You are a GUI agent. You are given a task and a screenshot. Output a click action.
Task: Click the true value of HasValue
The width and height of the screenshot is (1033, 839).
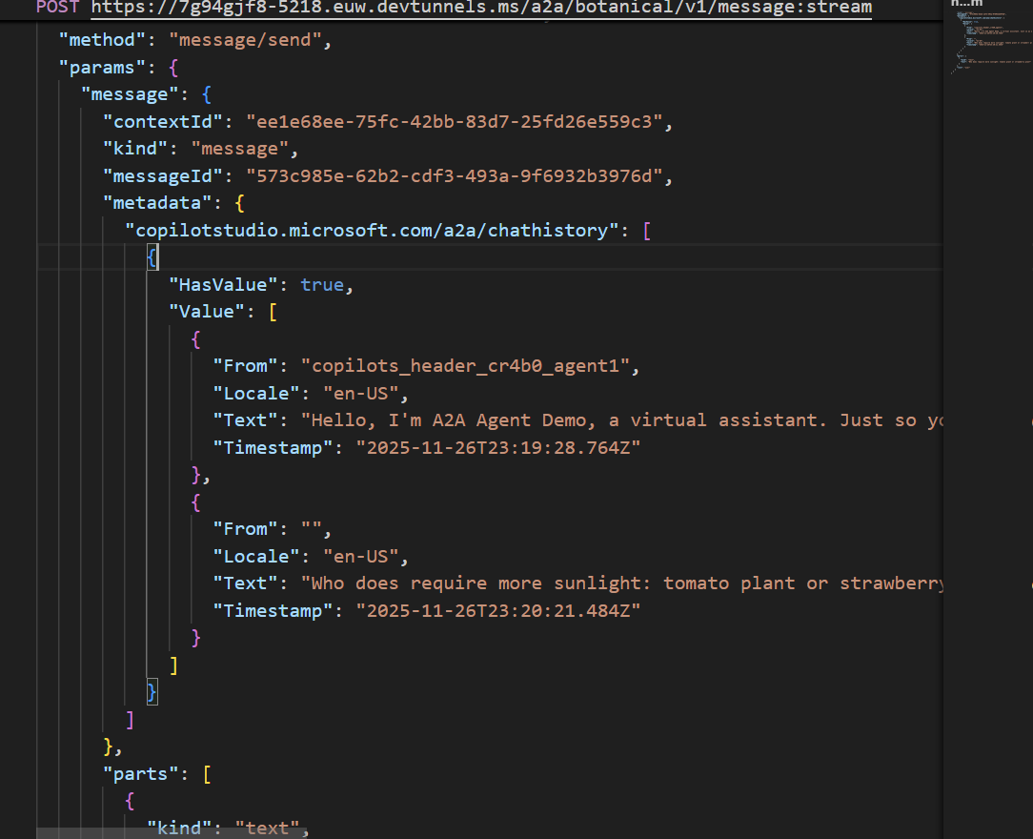point(321,285)
